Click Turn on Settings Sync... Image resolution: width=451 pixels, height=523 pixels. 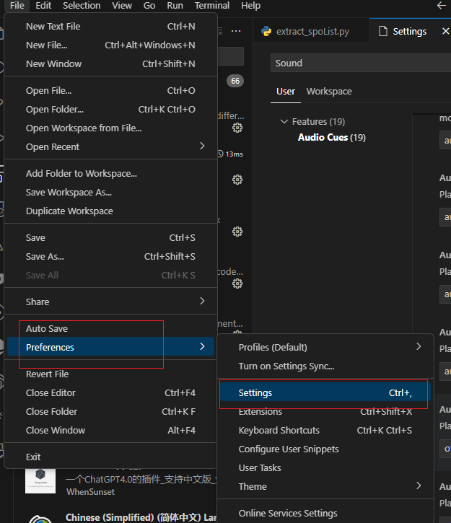point(325,366)
